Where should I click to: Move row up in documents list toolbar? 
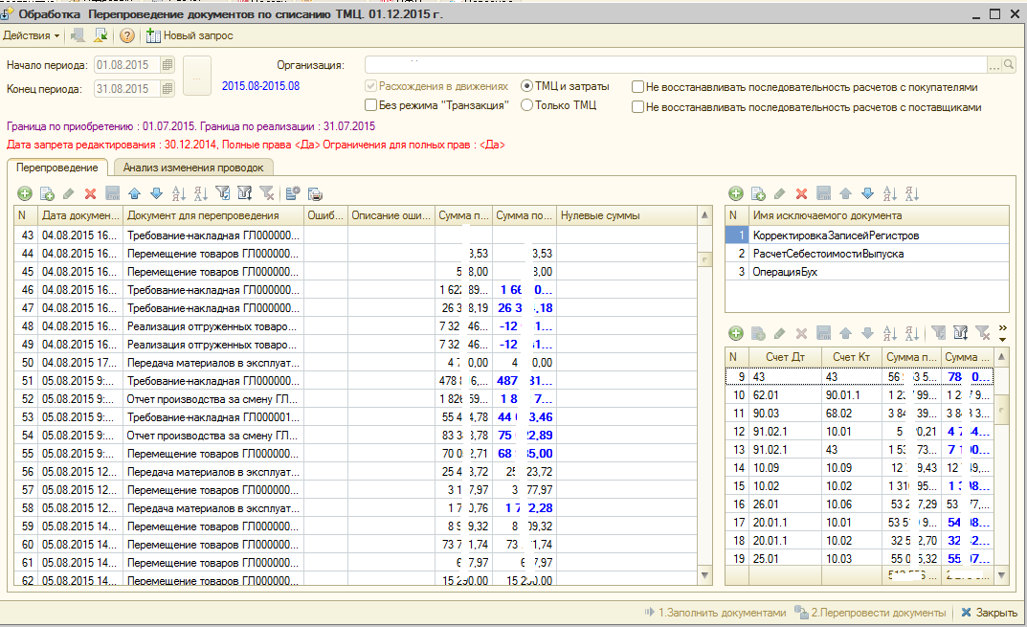[x=134, y=193]
